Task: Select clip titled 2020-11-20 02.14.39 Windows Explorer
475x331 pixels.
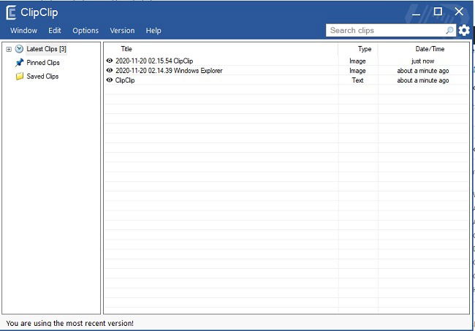Action: pos(169,71)
